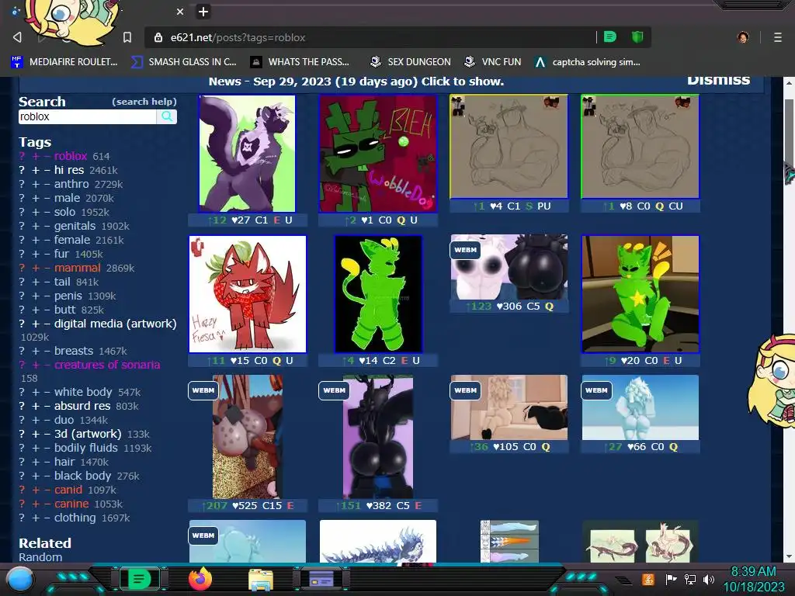Open a new tab with plus button
Screen dimensions: 795x596
pyautogui.click(x=203, y=12)
